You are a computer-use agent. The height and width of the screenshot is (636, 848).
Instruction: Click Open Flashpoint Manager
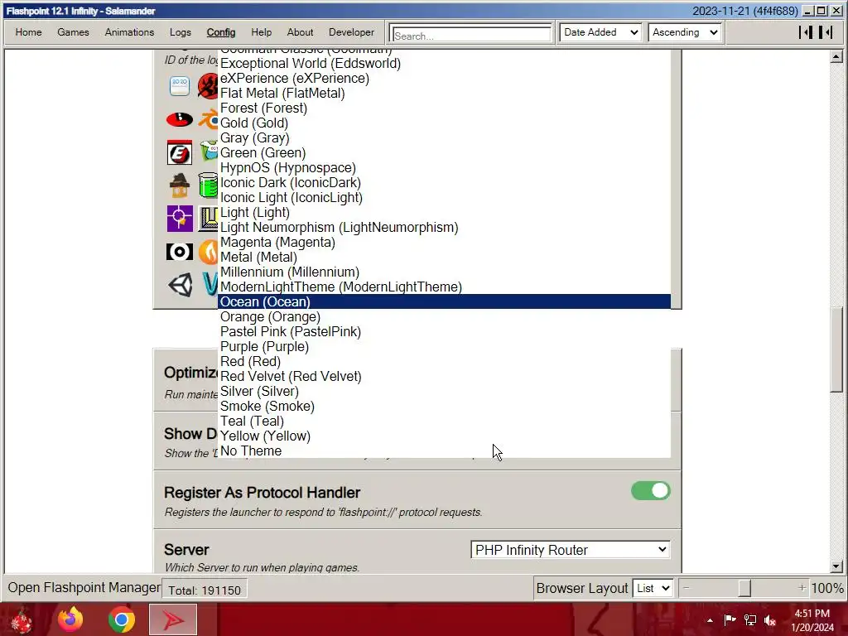coord(84,587)
